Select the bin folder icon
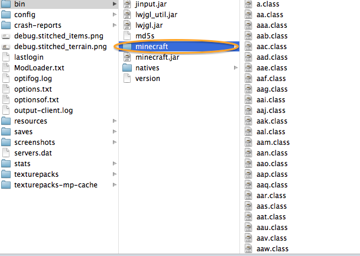 (x=6, y=4)
